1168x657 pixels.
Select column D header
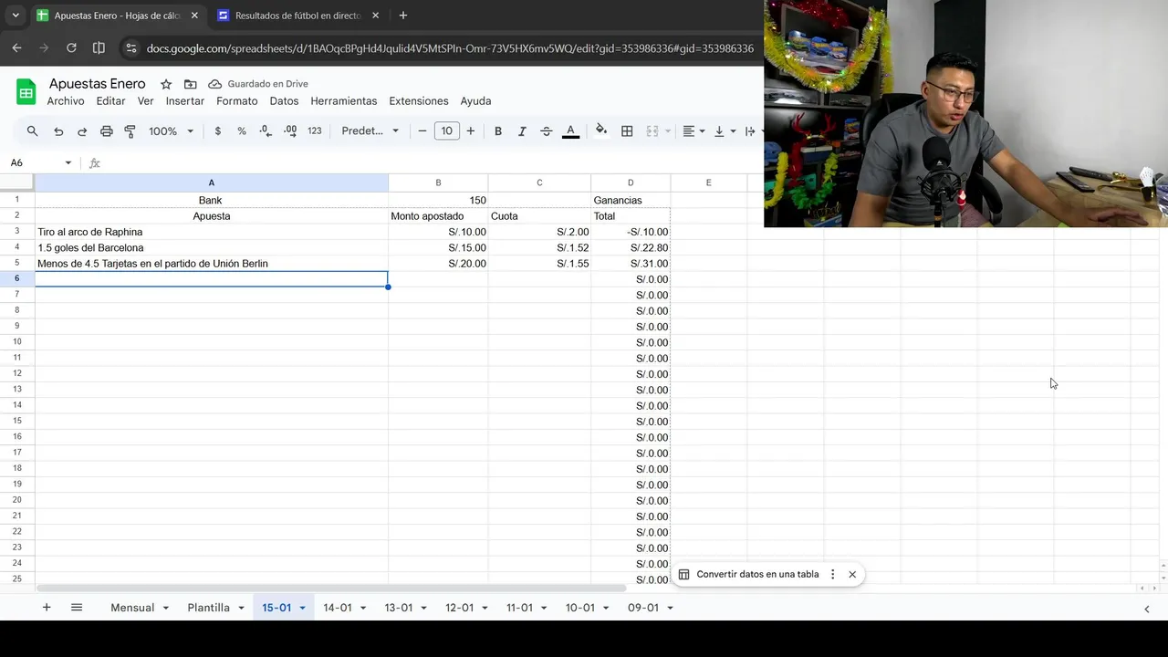[x=631, y=182]
